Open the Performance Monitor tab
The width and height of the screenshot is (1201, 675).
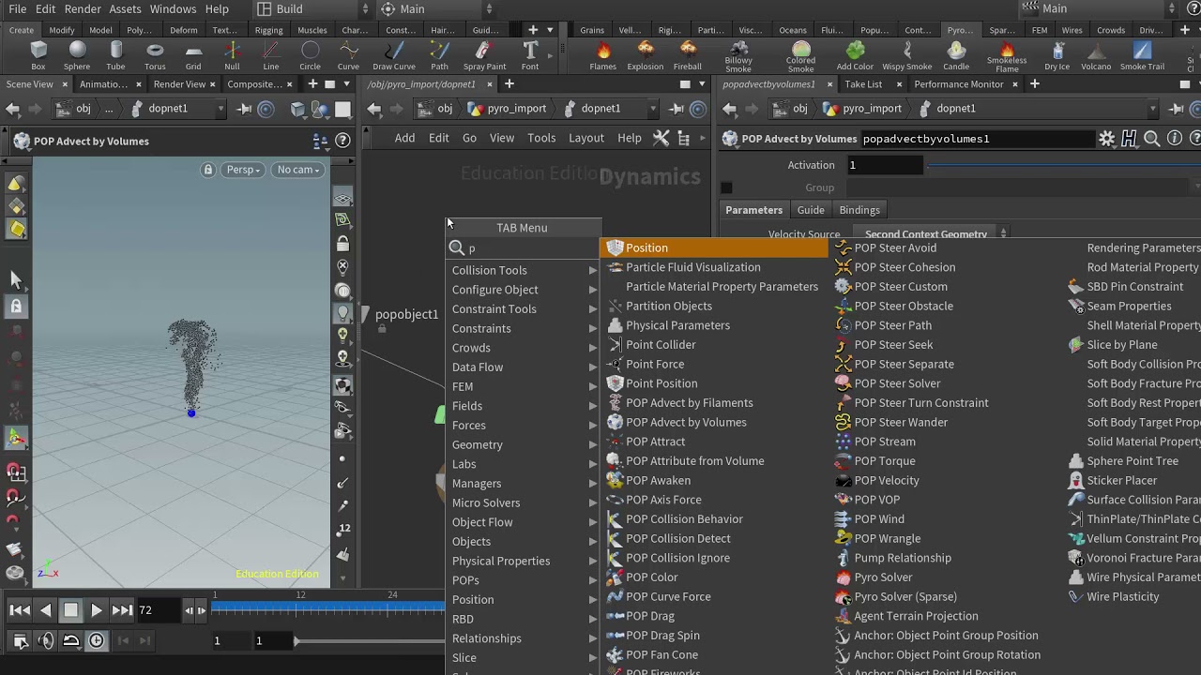(959, 84)
